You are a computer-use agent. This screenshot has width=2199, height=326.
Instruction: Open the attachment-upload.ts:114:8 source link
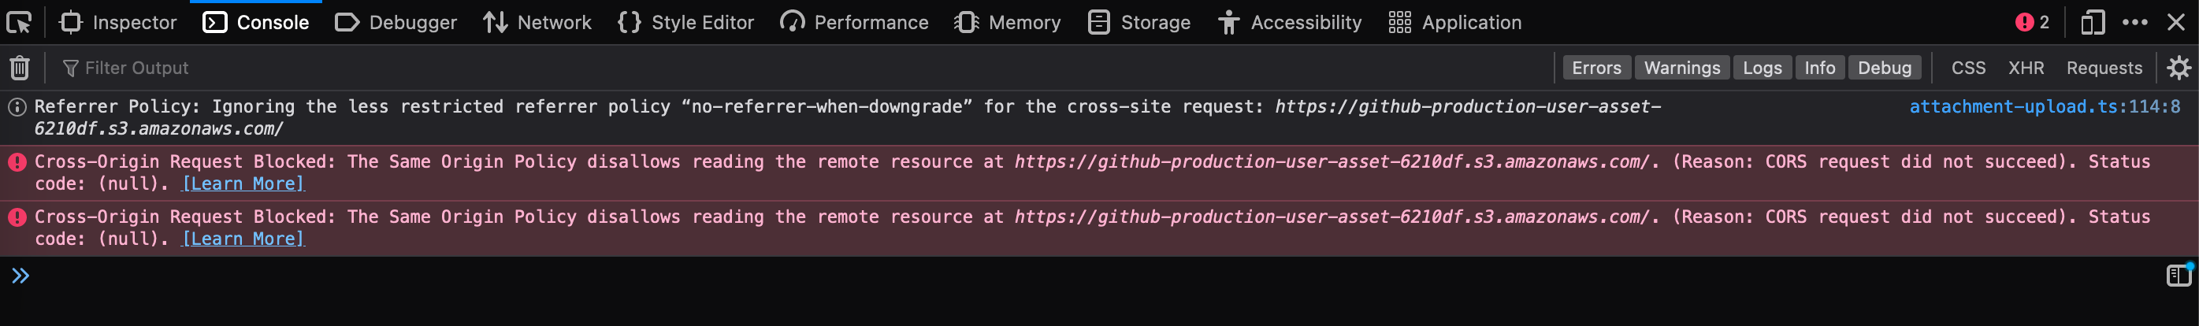[2044, 106]
